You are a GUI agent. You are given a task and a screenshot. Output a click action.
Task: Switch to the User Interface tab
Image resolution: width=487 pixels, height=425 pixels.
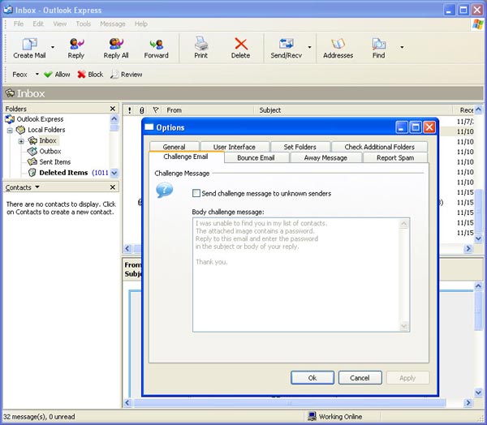coord(235,147)
